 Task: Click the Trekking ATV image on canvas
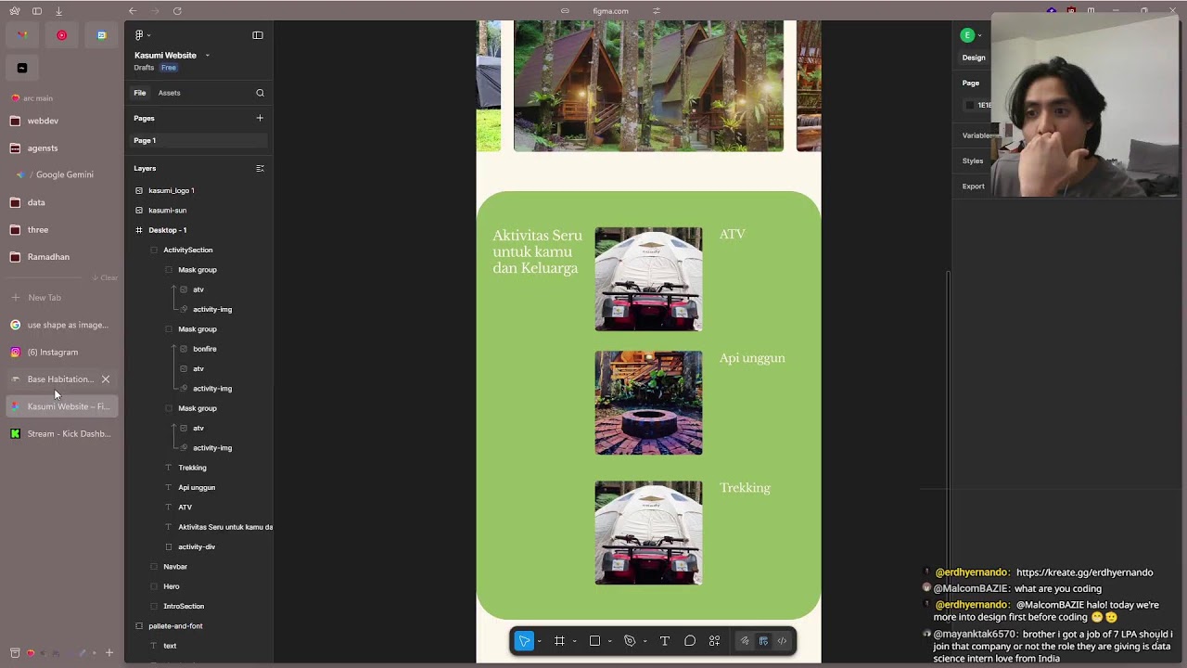coord(648,533)
